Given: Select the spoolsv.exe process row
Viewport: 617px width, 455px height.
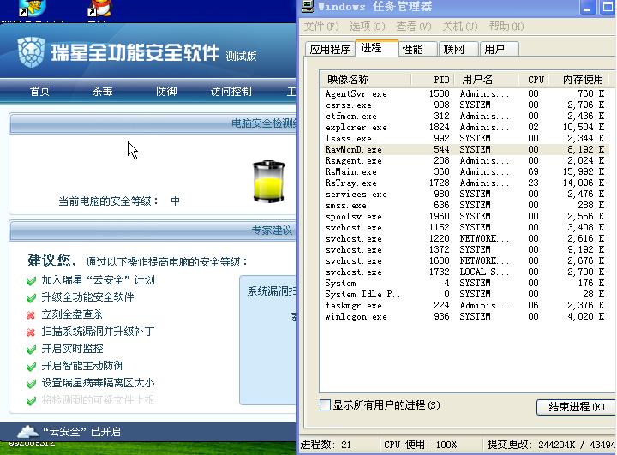Looking at the screenshot, I should click(x=464, y=217).
